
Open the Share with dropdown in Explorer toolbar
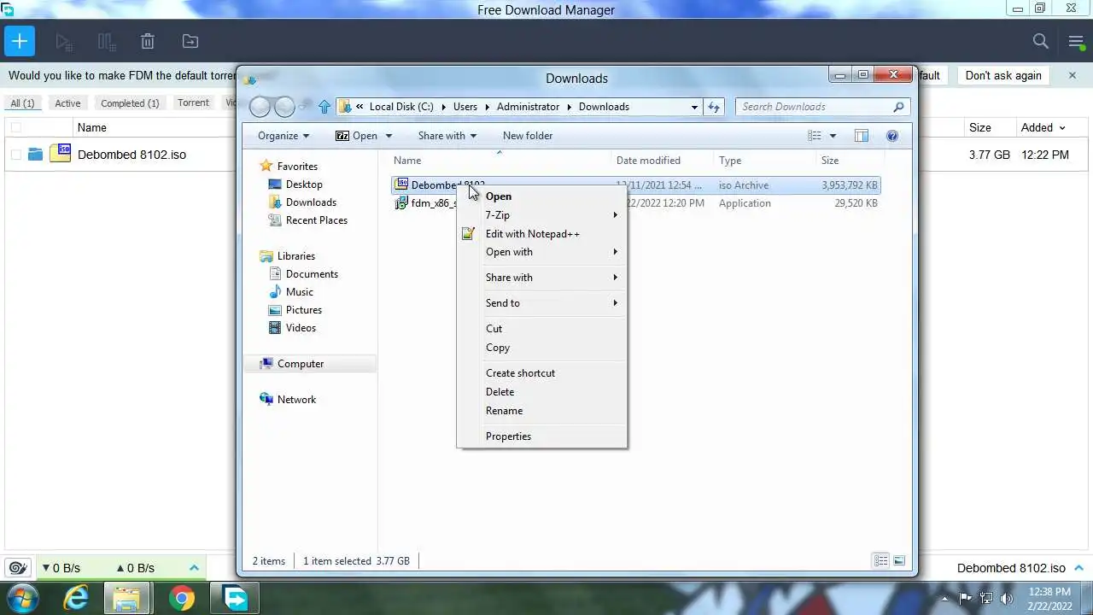(447, 136)
